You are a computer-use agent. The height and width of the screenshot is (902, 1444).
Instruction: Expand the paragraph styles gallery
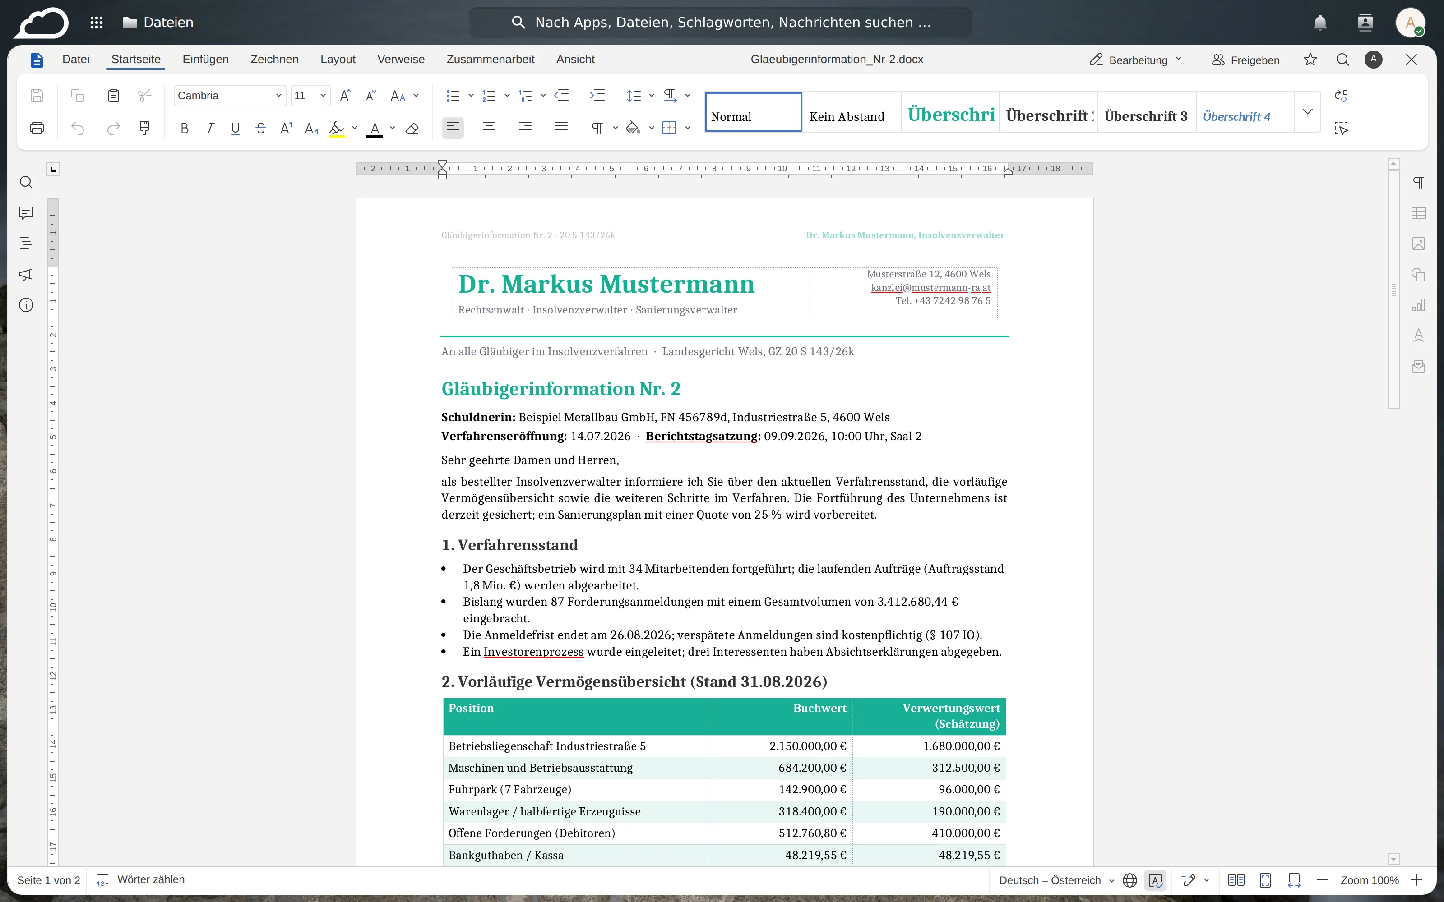click(1307, 111)
